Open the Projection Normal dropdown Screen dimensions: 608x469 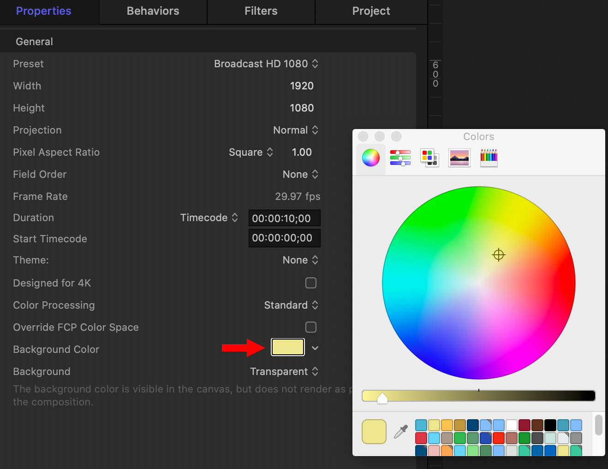[296, 130]
